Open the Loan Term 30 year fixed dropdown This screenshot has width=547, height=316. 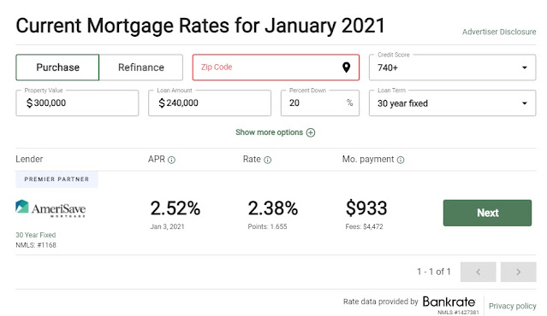[453, 103]
